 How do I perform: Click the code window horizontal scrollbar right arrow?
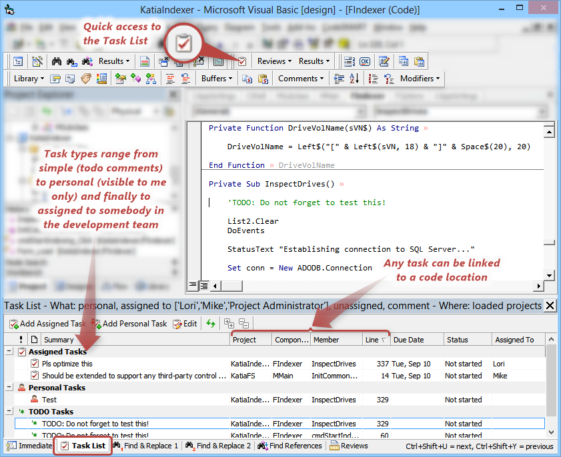(x=538, y=286)
